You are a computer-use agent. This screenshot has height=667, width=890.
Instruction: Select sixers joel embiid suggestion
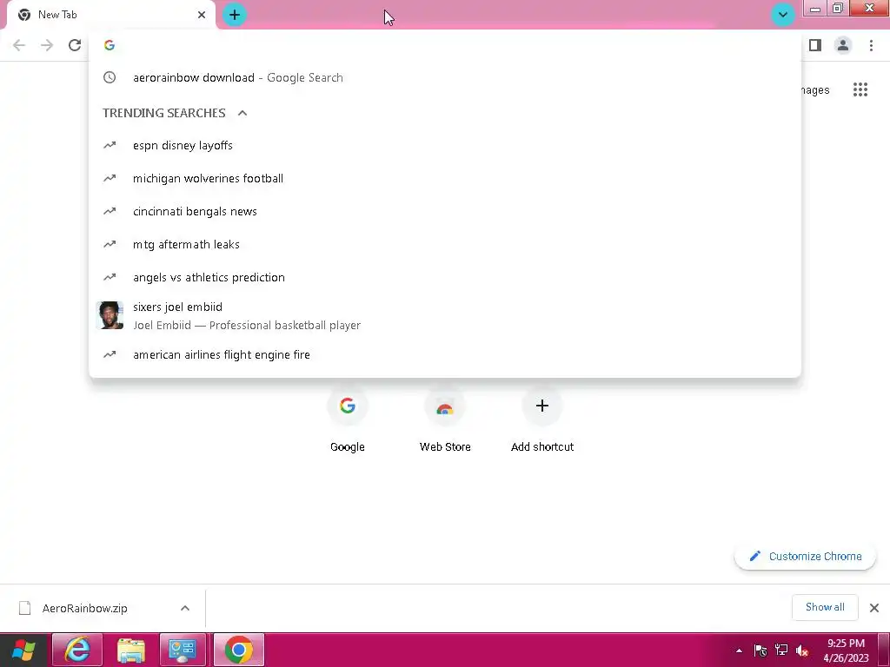point(445,316)
